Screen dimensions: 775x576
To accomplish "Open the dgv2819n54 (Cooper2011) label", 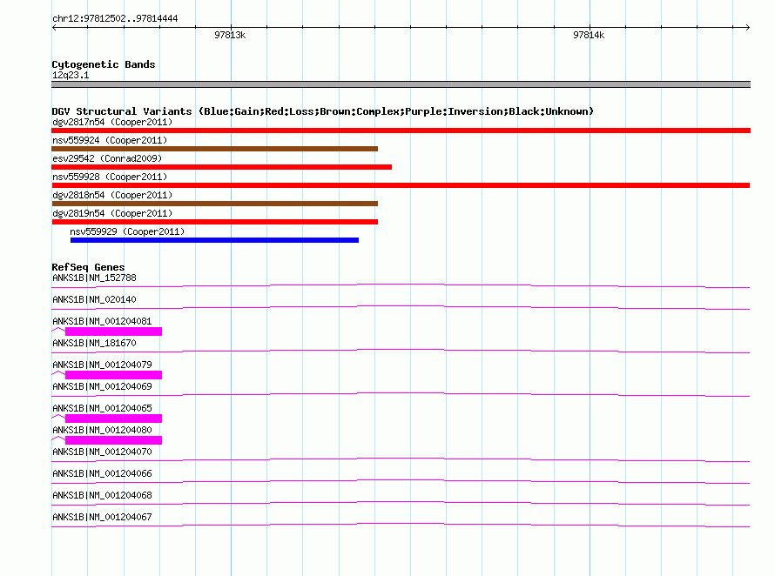I will coord(112,213).
